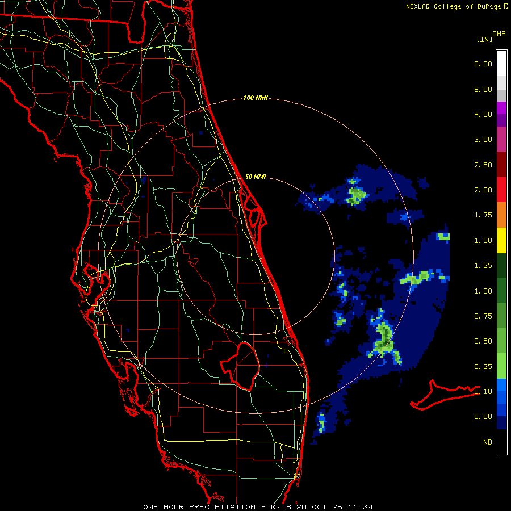Click the 1.00 legend value
This screenshot has height=511, width=511.
(483, 291)
